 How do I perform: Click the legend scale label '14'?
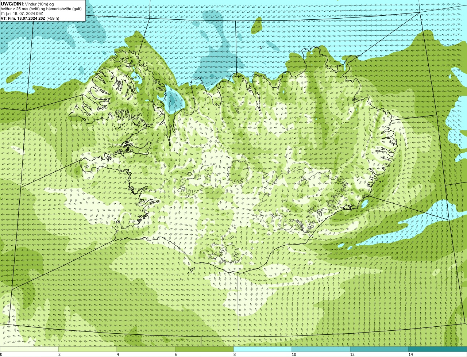(410, 354)
